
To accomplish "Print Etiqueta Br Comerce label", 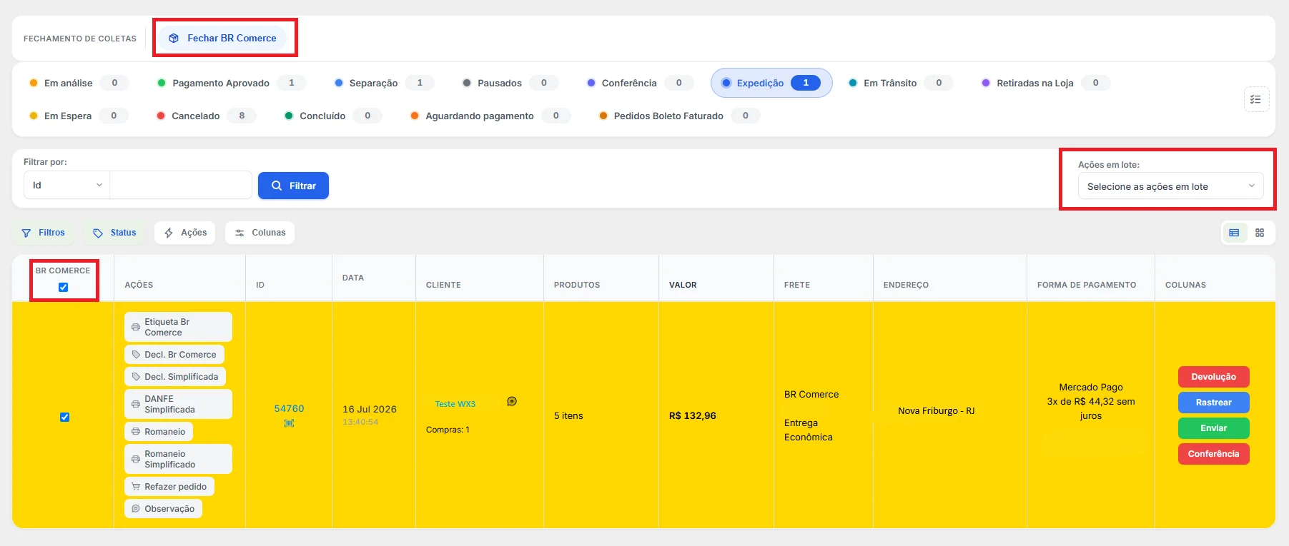I will tap(178, 327).
